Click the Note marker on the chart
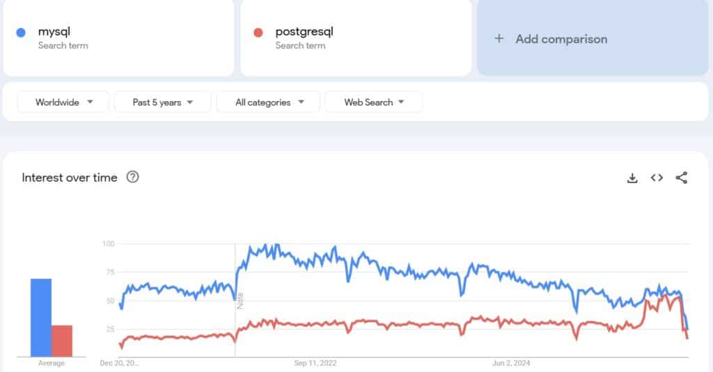The image size is (713, 372). click(x=240, y=300)
